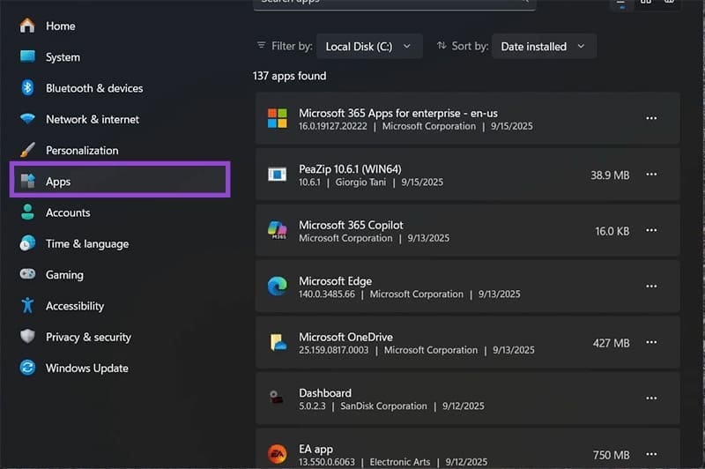The image size is (705, 469).
Task: Click the 427 MB size of OneDrive
Action: (611, 343)
